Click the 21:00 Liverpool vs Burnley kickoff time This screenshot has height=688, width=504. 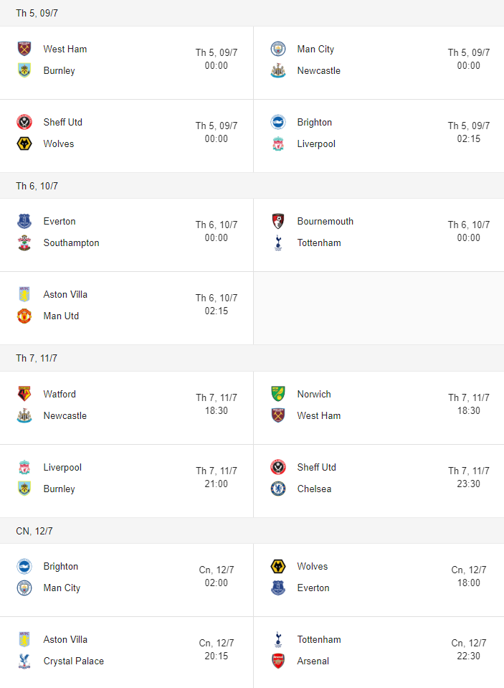pos(217,484)
